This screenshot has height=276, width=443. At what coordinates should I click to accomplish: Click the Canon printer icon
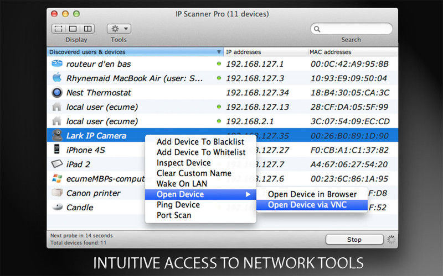tap(56, 193)
